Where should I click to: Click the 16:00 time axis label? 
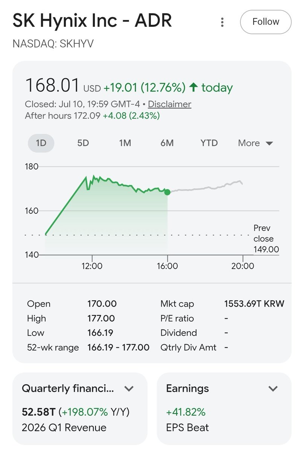167,266
